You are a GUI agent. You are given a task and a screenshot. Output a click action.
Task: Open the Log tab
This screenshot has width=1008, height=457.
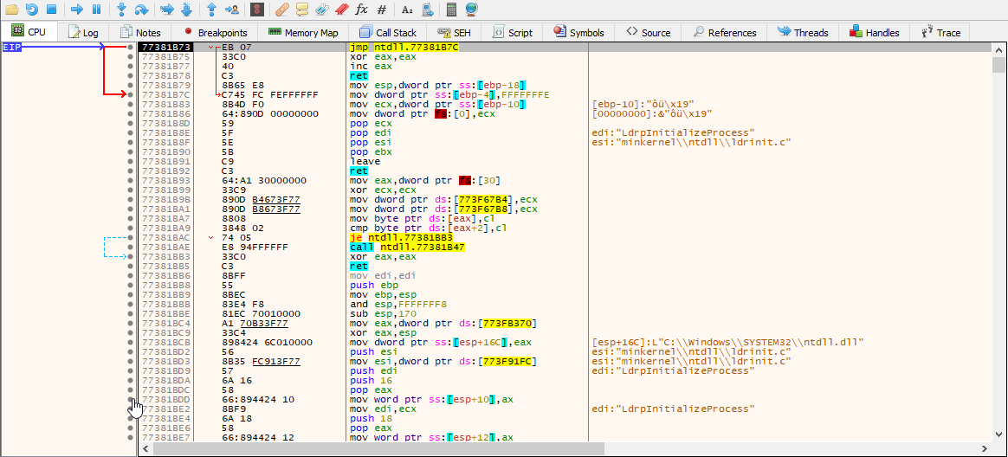coord(83,32)
